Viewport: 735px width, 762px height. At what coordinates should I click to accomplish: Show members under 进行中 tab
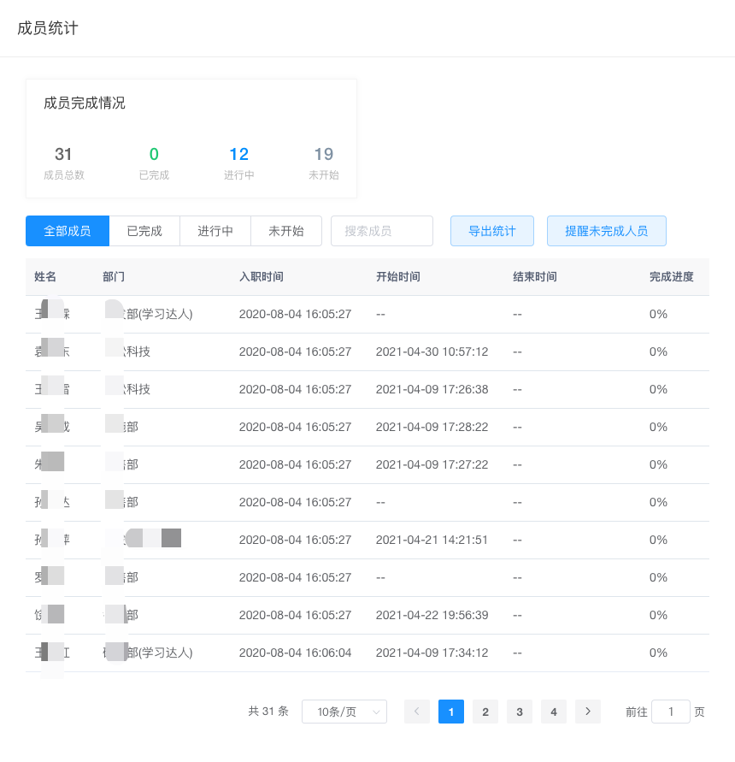point(215,231)
